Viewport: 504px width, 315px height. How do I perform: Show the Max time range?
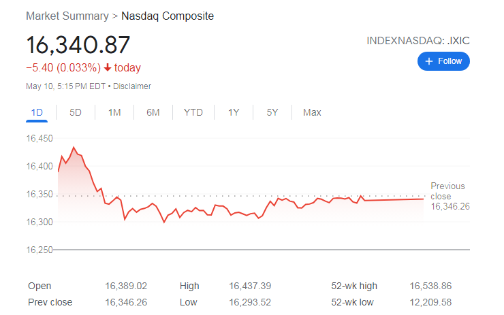click(x=312, y=112)
